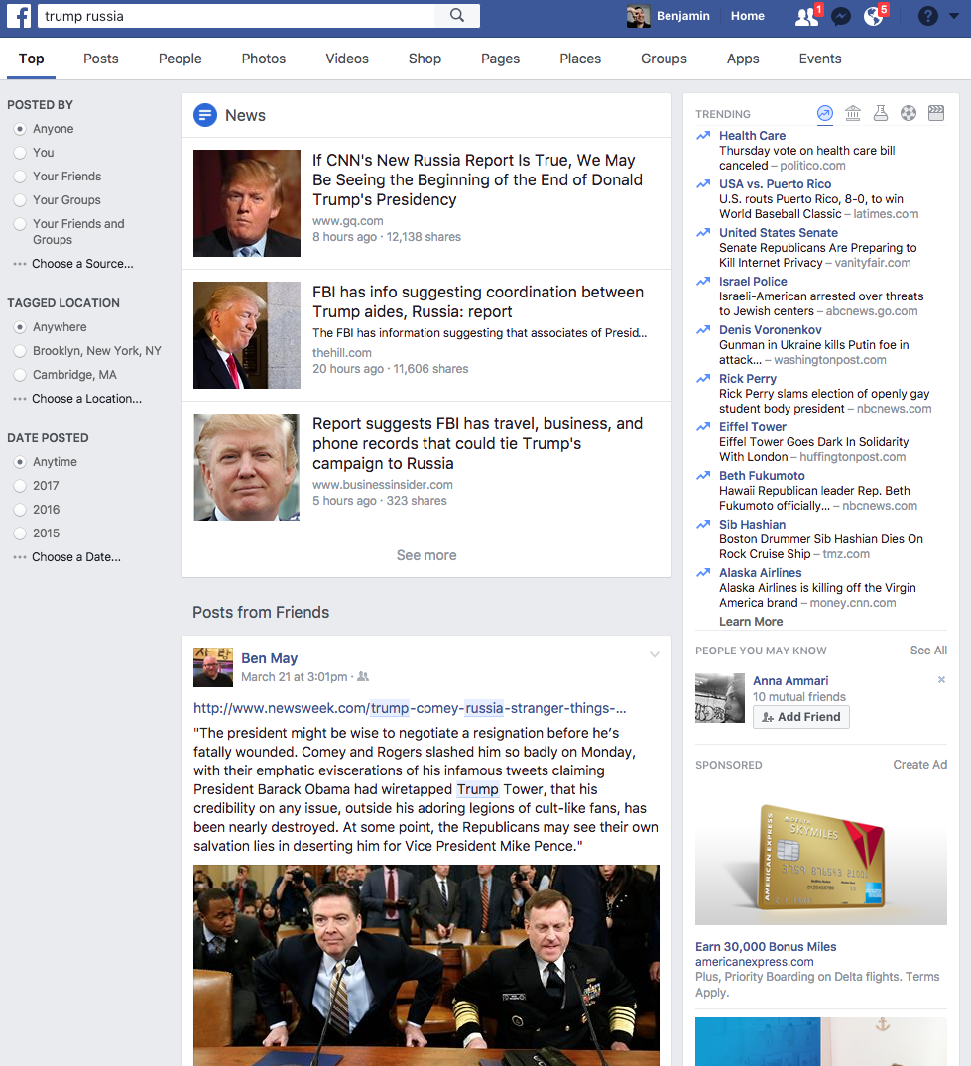Click the Facebook logo icon

tap(19, 16)
